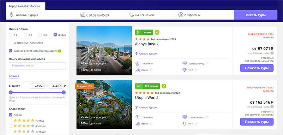Open the dates field с 30.08 по 05.09
Screen dimensions: 283x135
101,15
